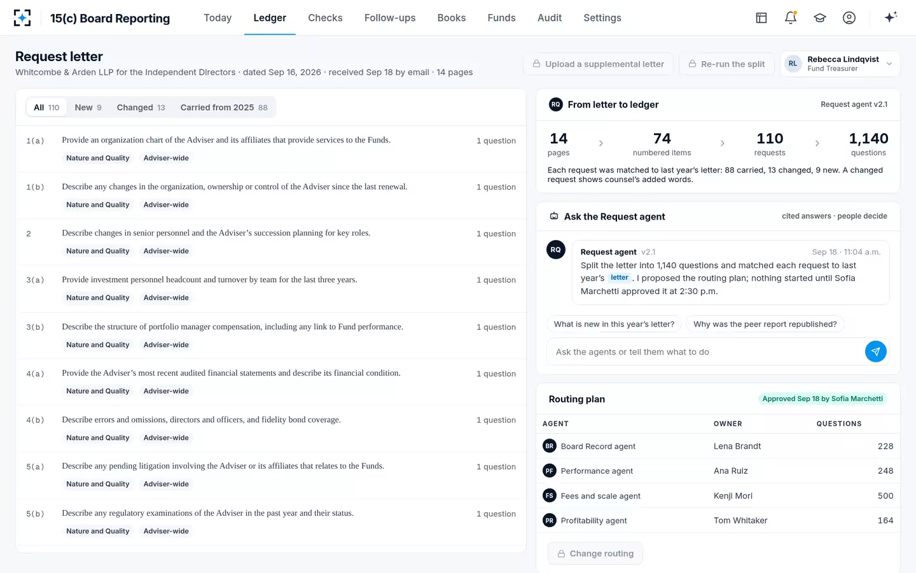Expand the Rebecca Lindqvist user dropdown chevron

[889, 64]
